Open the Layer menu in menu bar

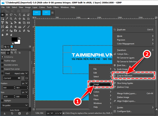click(x=35, y=7)
